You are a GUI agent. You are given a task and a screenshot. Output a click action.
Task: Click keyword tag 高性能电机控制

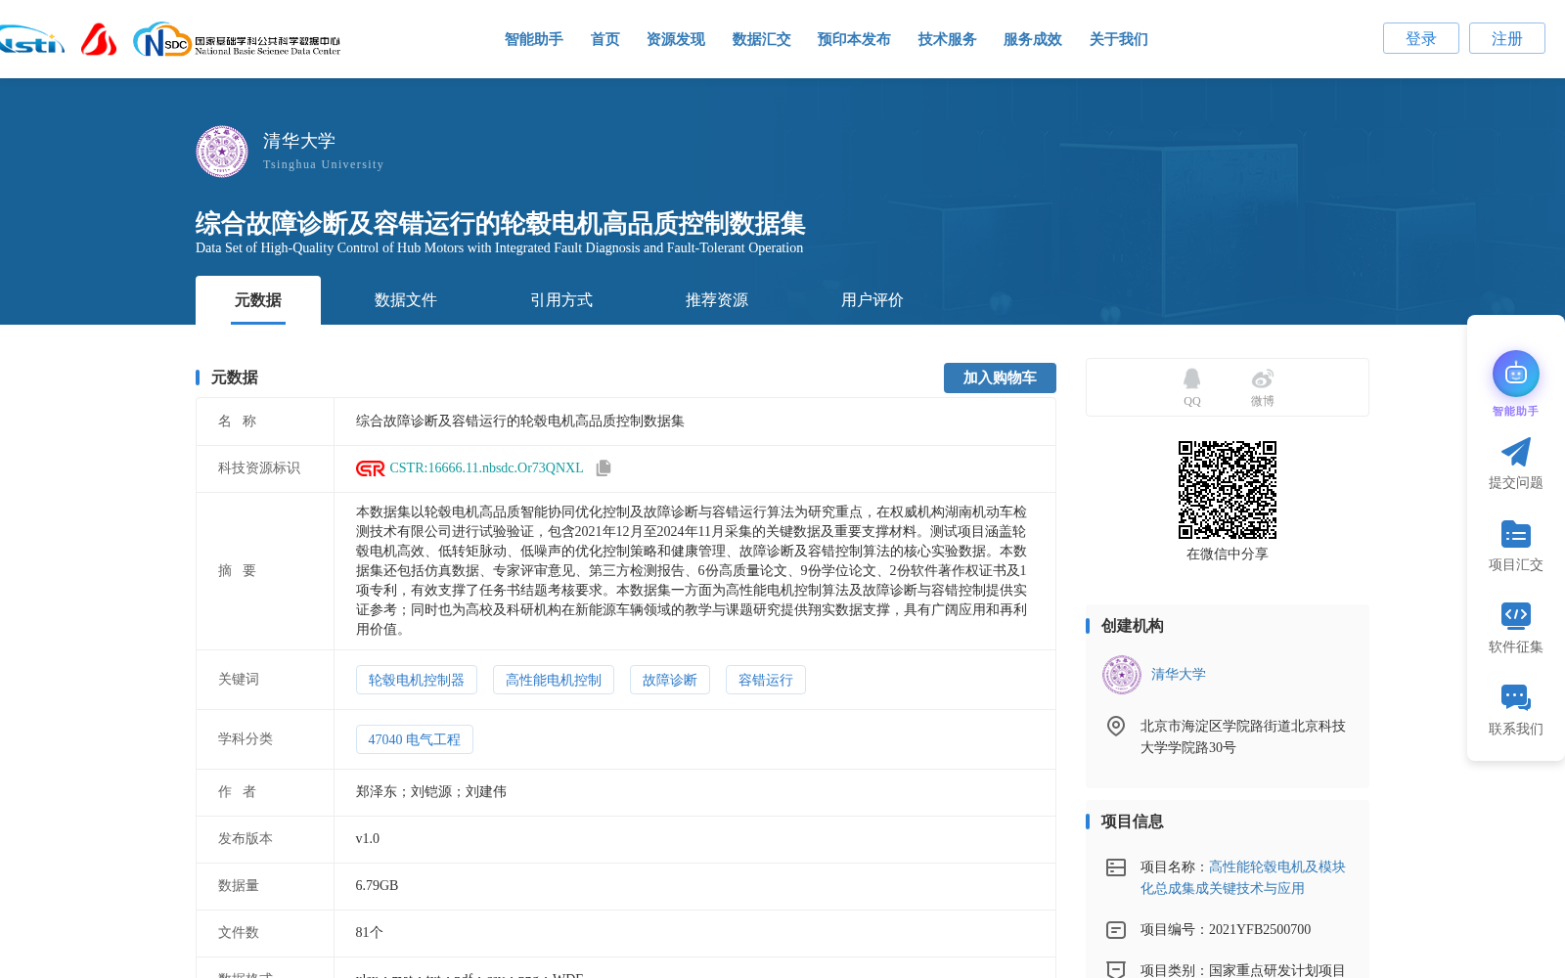[554, 680]
